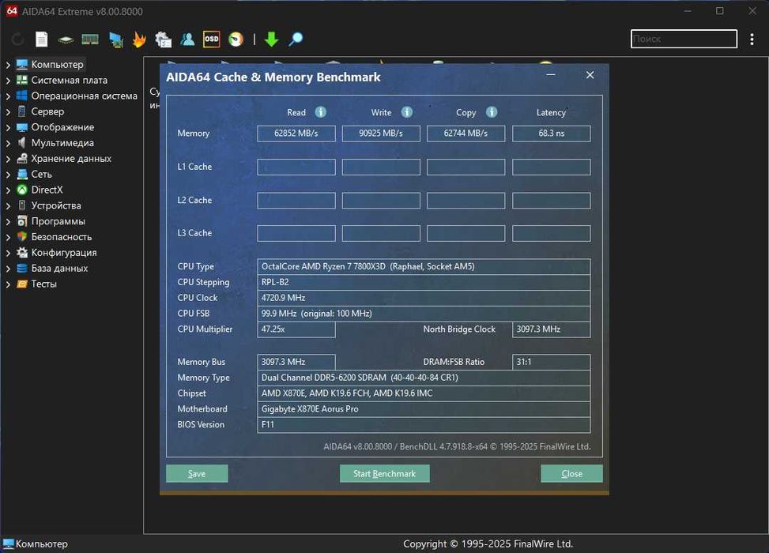Close the benchmark dialog with X

click(590, 75)
